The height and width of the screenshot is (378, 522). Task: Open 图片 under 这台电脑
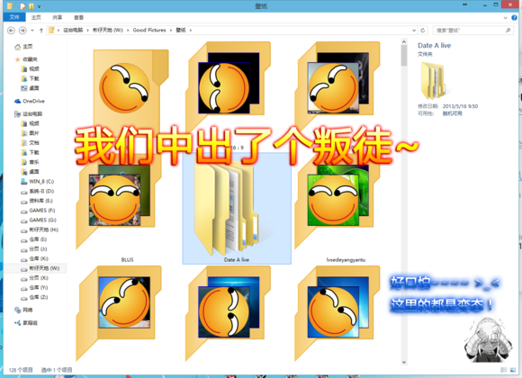pyautogui.click(x=31, y=133)
